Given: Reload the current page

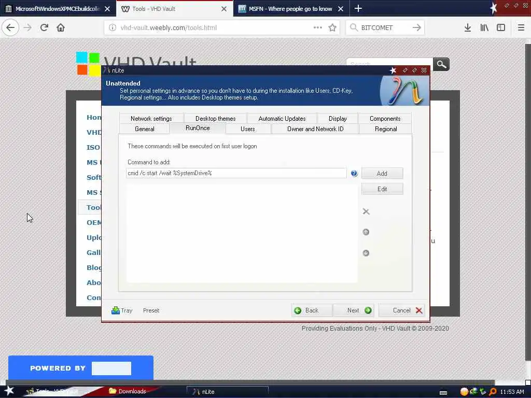Looking at the screenshot, I should click(44, 27).
